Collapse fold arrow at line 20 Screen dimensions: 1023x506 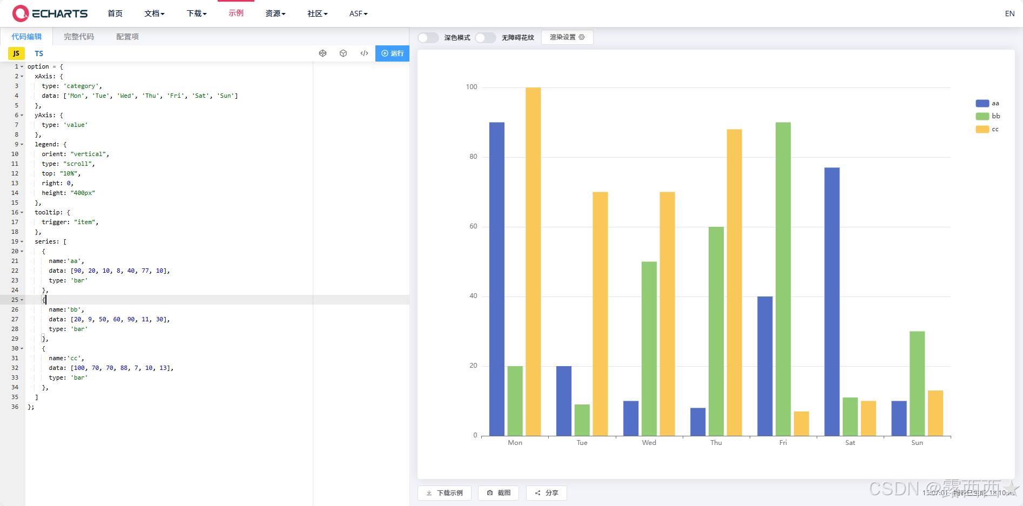(x=22, y=252)
